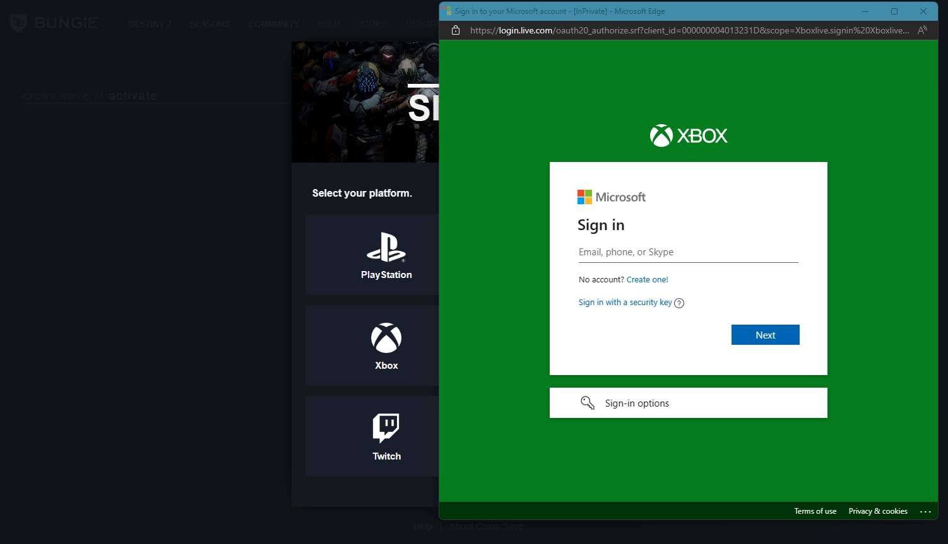948x544 pixels.
Task: Open the DESTINY 2 menu on Bungie's navbar
Action: [x=150, y=24]
